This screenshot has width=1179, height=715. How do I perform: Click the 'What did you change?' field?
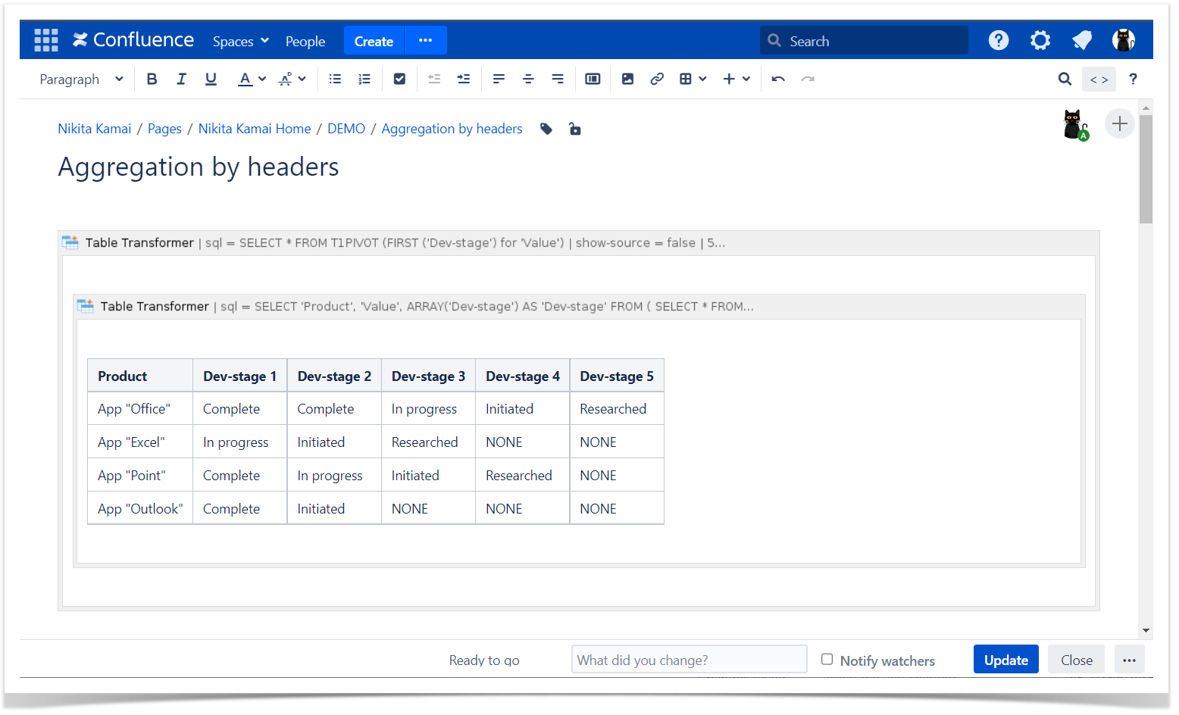[x=689, y=660]
